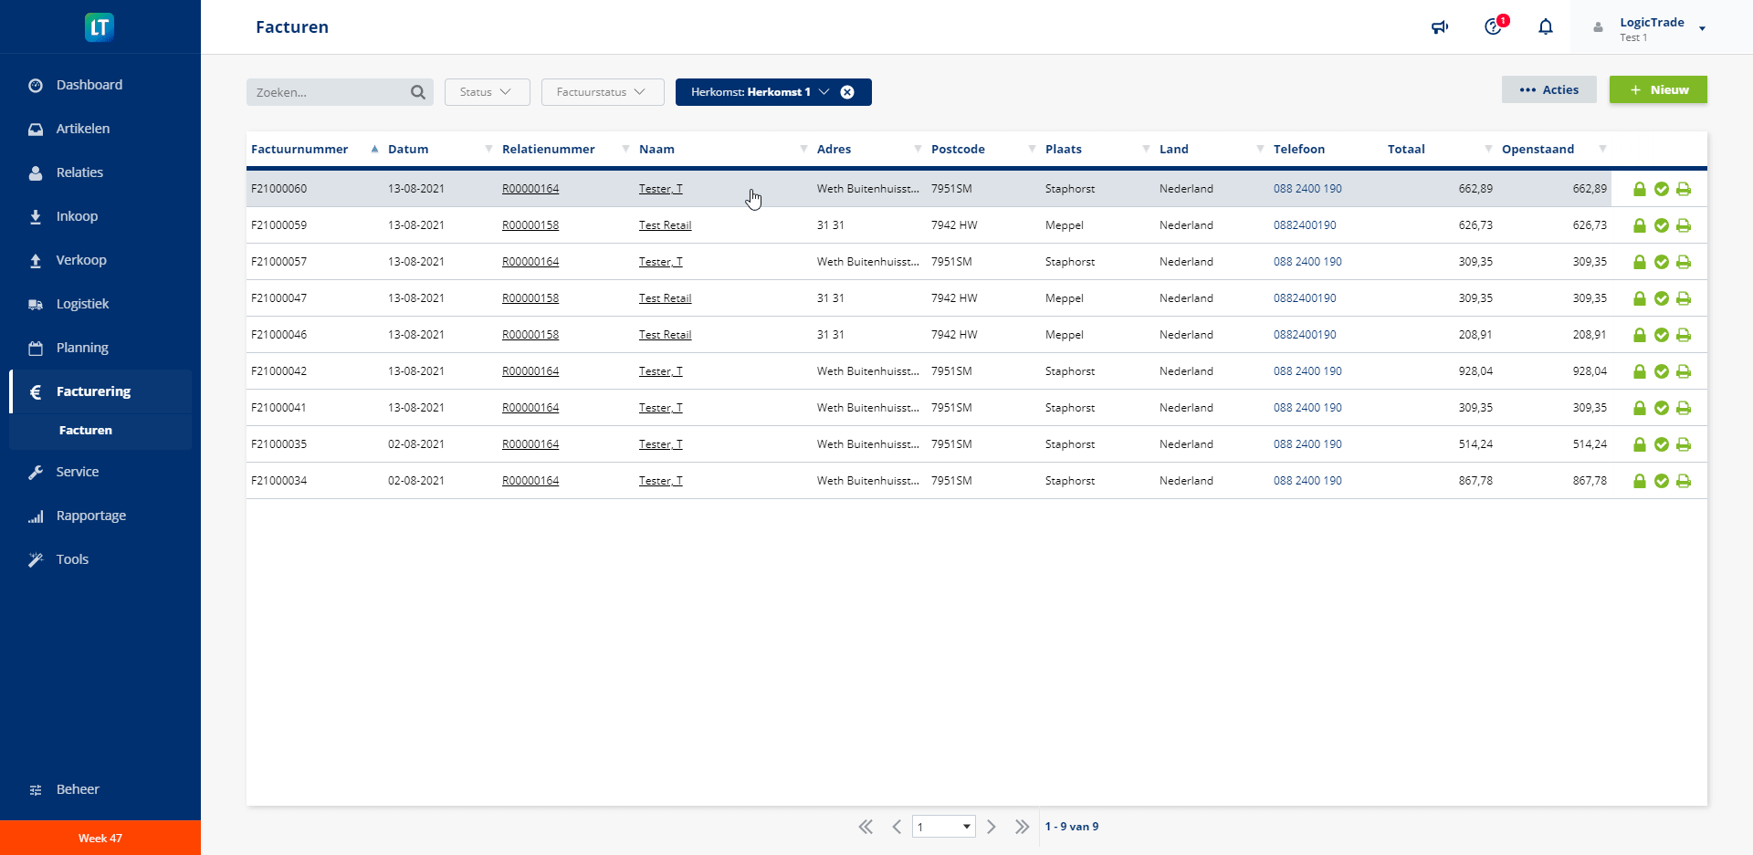
Task: Click the megaphone announcements icon
Action: pyautogui.click(x=1440, y=27)
